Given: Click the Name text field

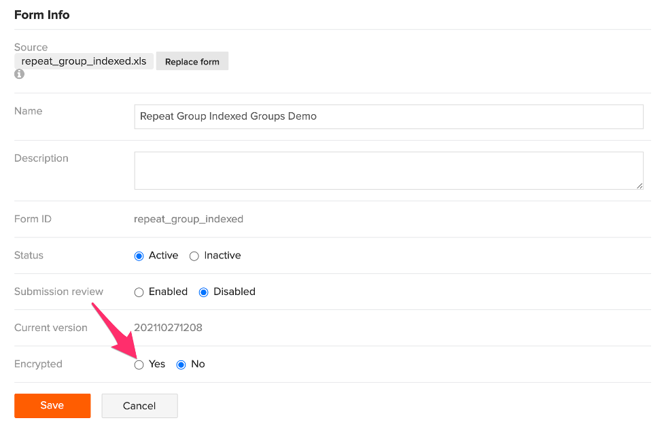Looking at the screenshot, I should [x=388, y=116].
